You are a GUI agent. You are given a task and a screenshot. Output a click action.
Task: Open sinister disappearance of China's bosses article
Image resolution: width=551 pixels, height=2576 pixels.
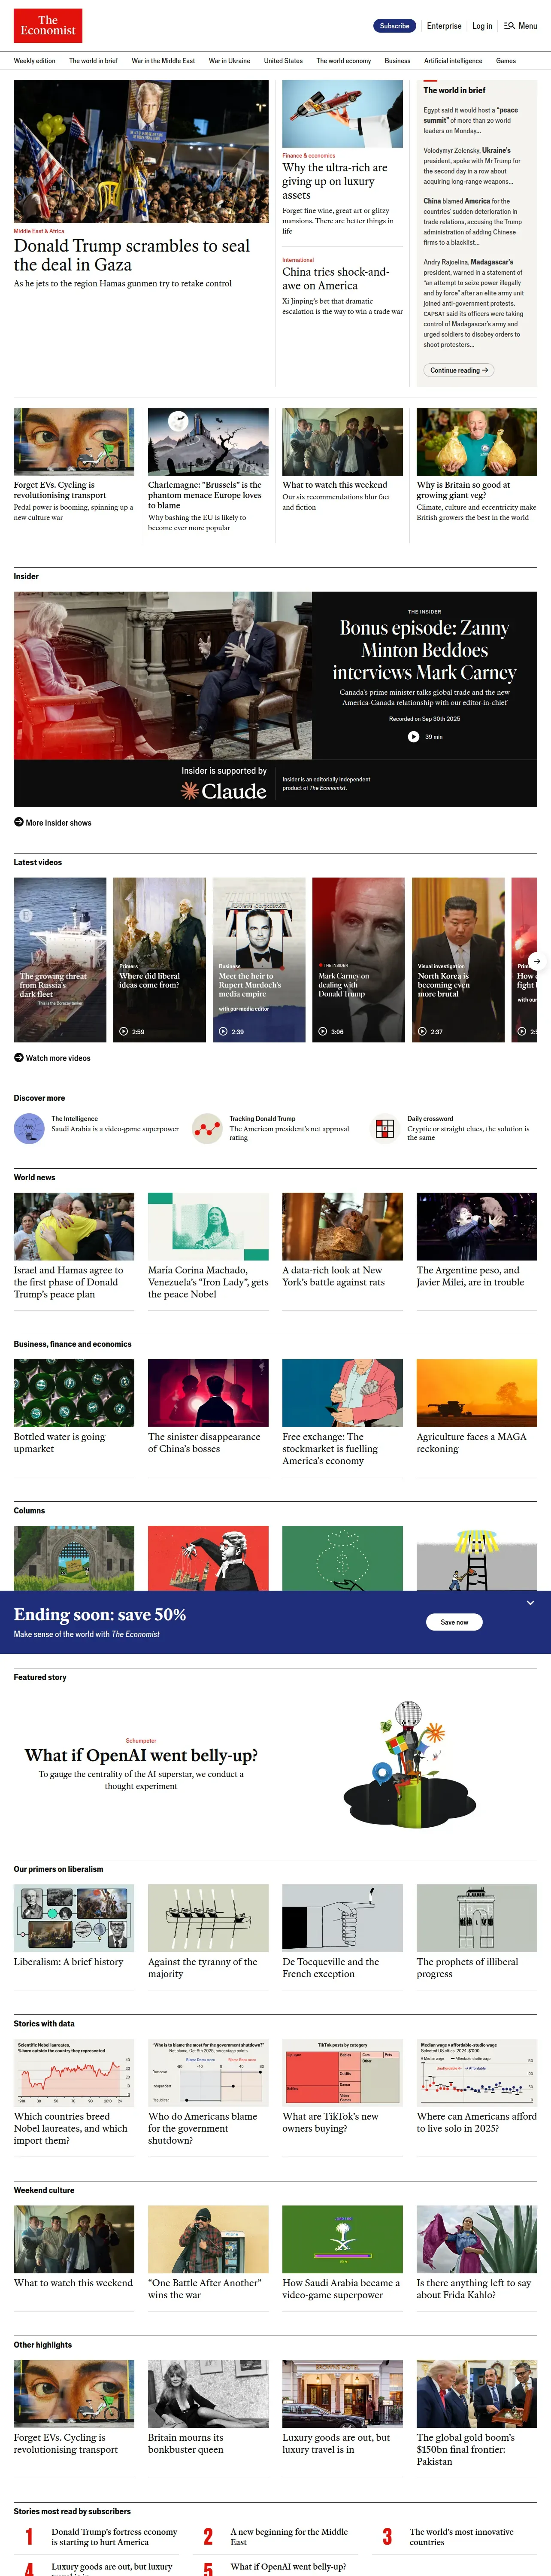(x=204, y=1442)
